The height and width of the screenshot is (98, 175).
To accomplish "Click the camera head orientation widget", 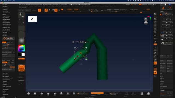I will click(146, 21).
